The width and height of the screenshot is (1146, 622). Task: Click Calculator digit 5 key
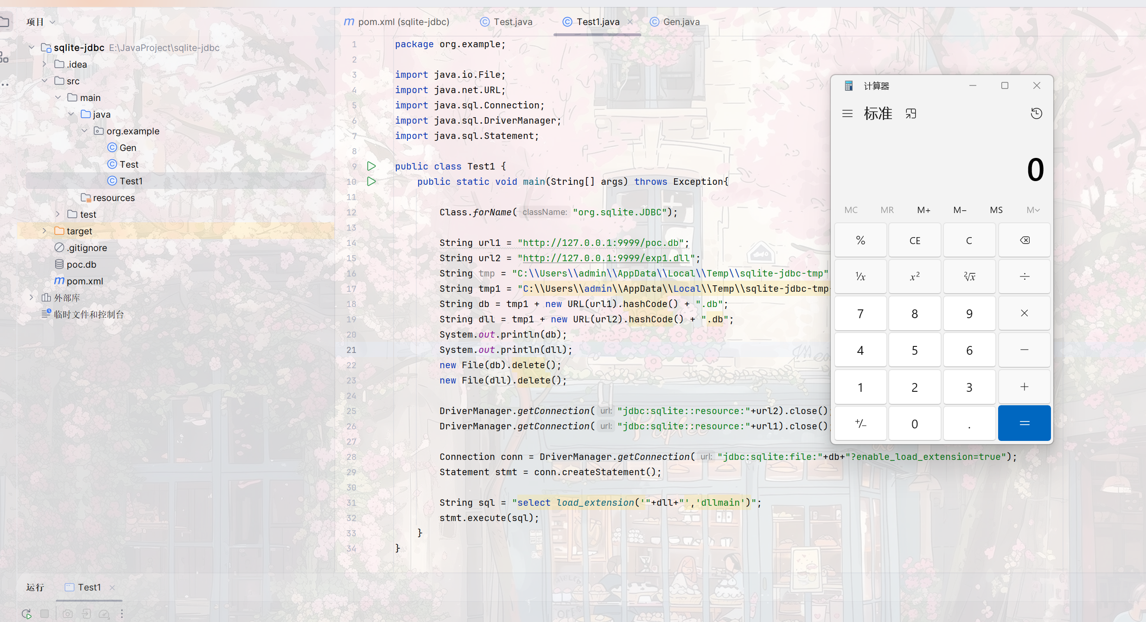[915, 350]
